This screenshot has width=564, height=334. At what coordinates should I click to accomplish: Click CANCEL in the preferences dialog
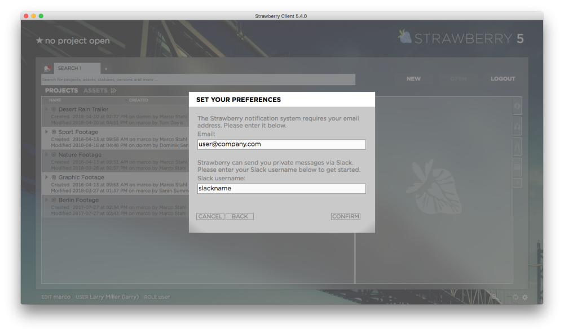coord(210,216)
